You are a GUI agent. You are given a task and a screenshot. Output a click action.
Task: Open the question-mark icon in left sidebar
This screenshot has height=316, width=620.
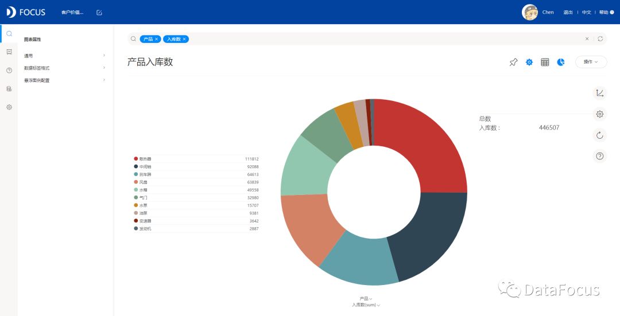tap(9, 71)
